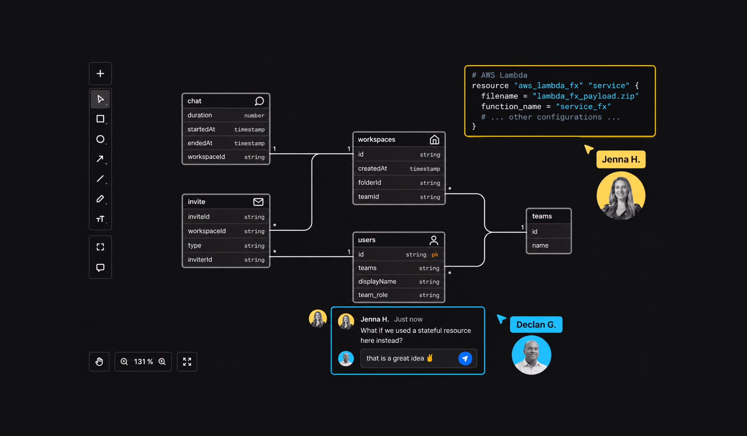747x436 pixels.
Task: Zoom out with the minus magnifier
Action: [x=124, y=362]
